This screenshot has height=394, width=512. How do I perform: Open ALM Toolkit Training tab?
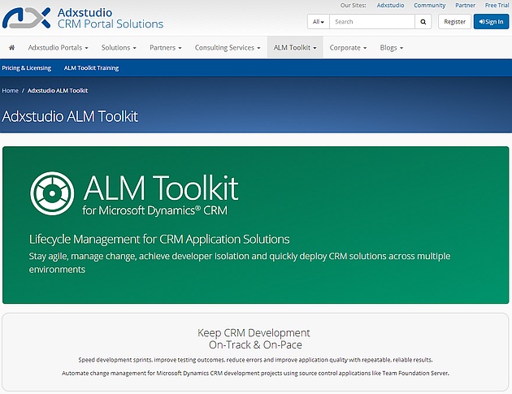point(91,68)
